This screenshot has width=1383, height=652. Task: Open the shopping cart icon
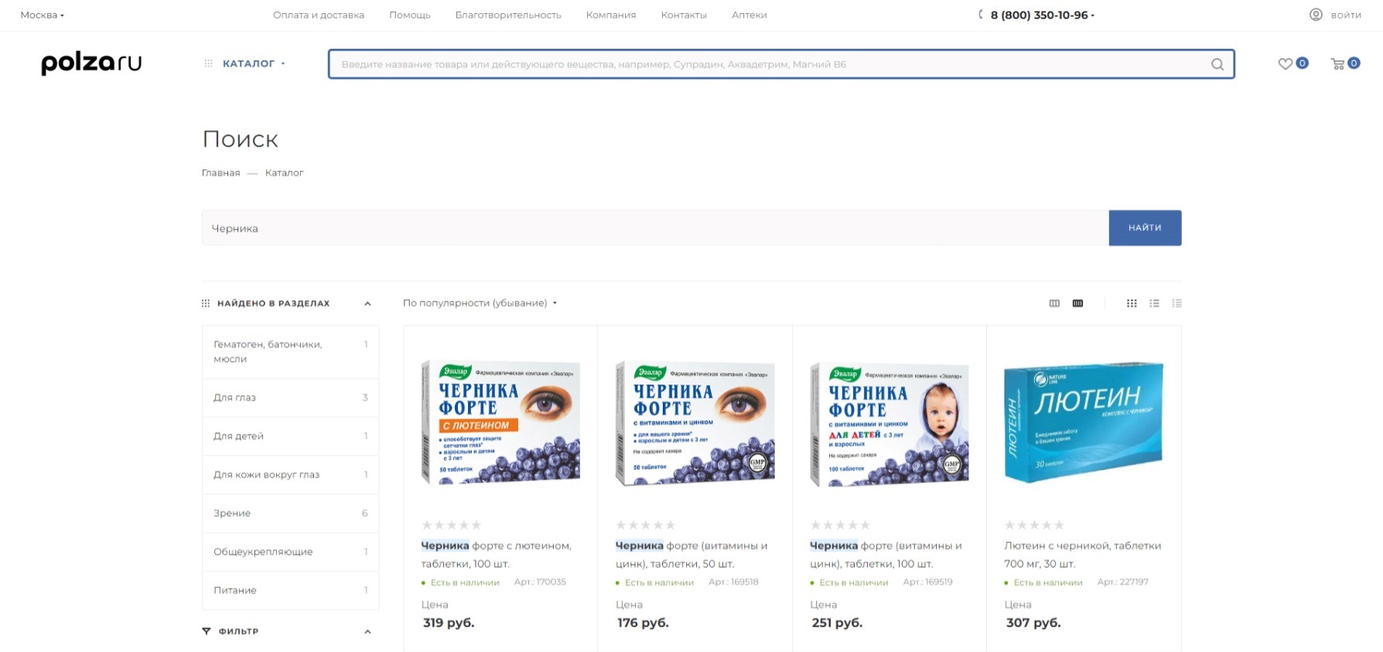coord(1337,63)
